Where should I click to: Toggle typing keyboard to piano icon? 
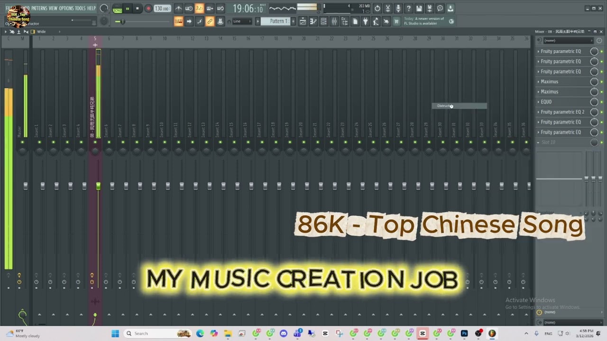(178, 21)
